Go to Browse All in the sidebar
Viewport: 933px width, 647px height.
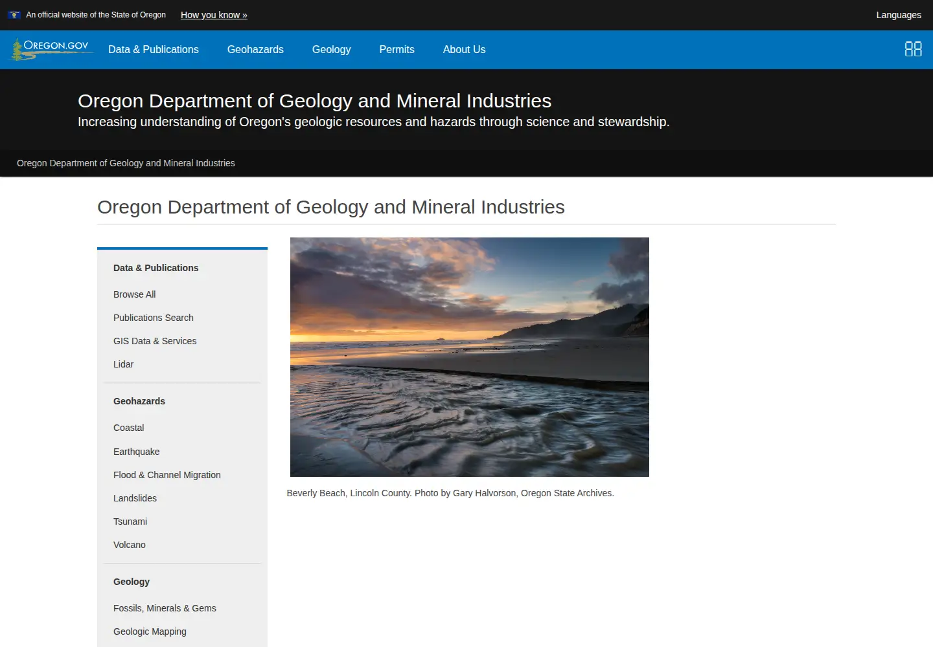(x=135, y=294)
